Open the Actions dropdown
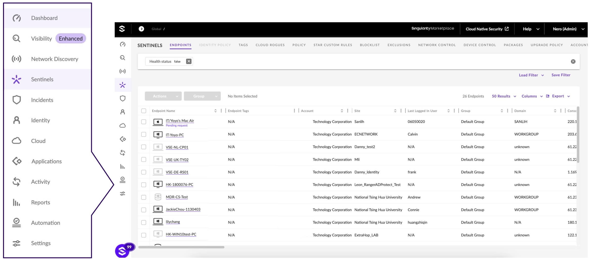This screenshot has width=591, height=262. [163, 96]
